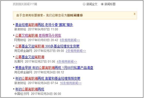Select the 新闻全文 radio button
This screenshot has height=98, width=144.
pyautogui.click(x=84, y=4)
